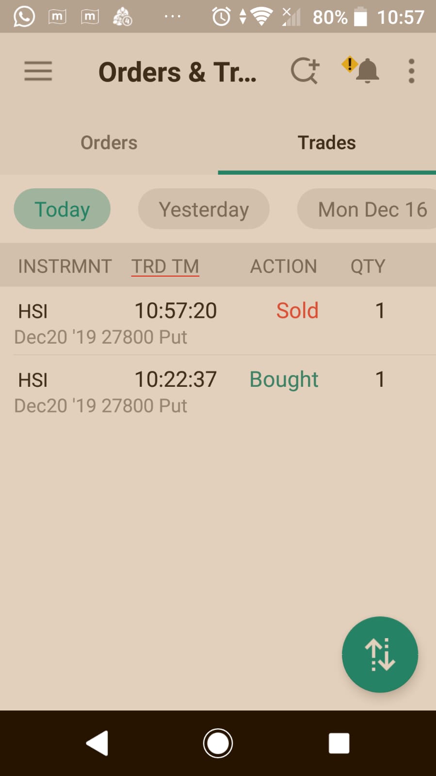The height and width of the screenshot is (776, 436).
Task: Open the hamburger navigation menu
Action: 38,72
